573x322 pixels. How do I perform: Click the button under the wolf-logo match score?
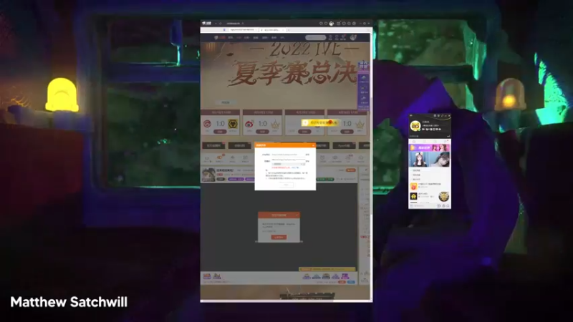click(220, 132)
